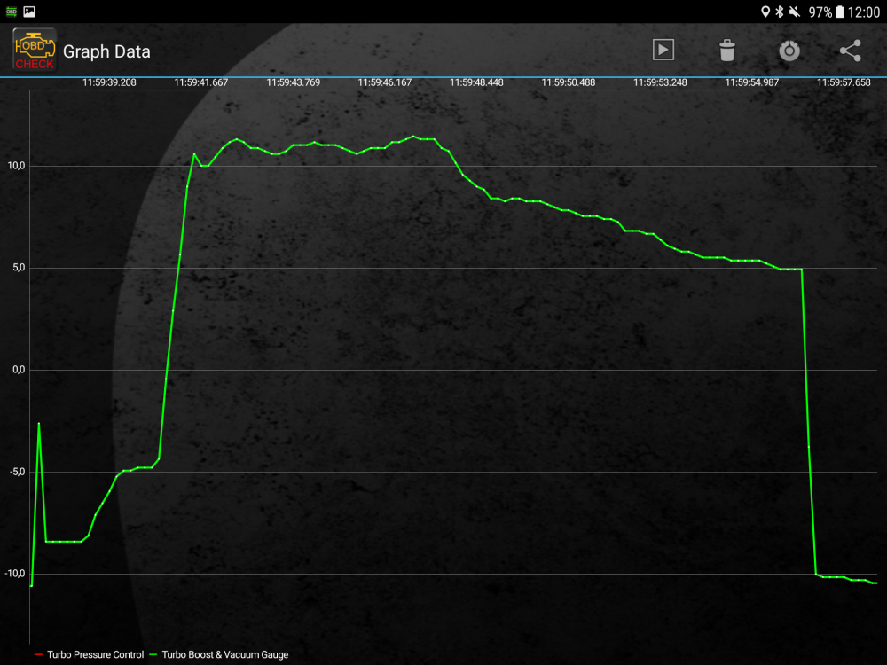Open the gauge settings icon
887x665 pixels.
coord(789,51)
